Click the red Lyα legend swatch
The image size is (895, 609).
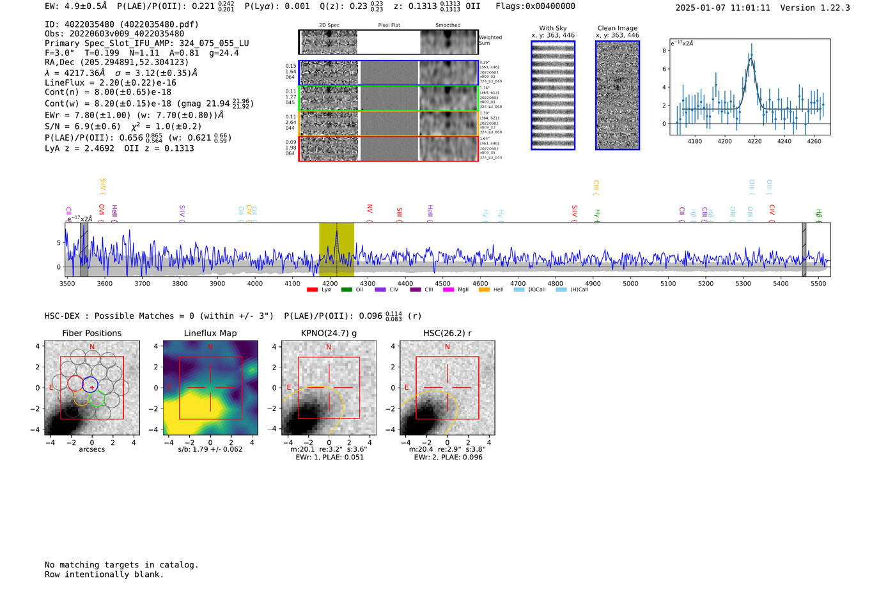[x=312, y=290]
